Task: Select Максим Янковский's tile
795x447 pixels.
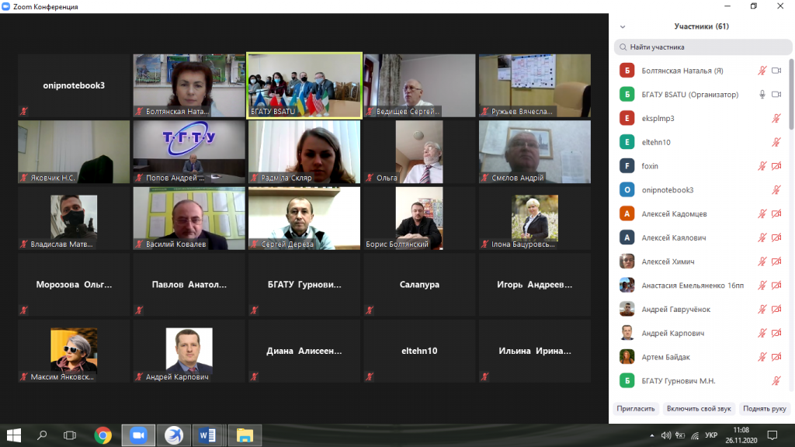Action: click(74, 352)
